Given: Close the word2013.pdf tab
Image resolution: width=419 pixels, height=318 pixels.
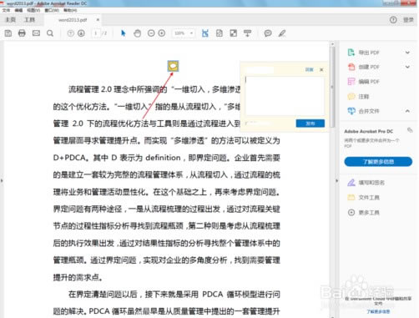Looking at the screenshot, I should pyautogui.click(x=98, y=20).
